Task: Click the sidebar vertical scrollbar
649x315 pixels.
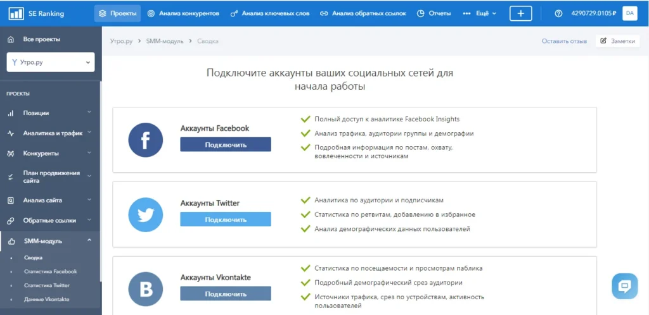Action: [x=101, y=182]
